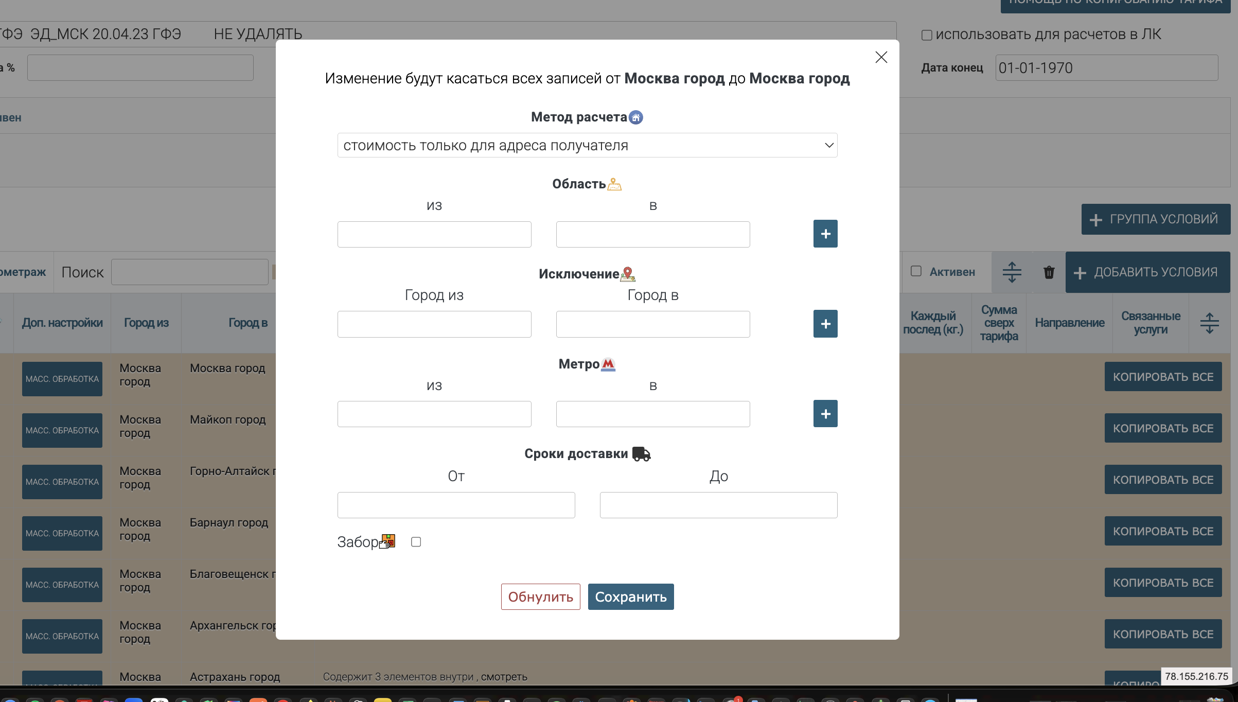Click the delivery truck icon by Сроки доставки
1238x702 pixels.
pos(641,454)
